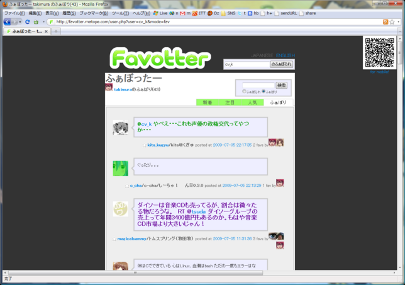Reload the page with the refresh icon
This screenshot has height=285, width=405.
pyautogui.click(x=28, y=22)
